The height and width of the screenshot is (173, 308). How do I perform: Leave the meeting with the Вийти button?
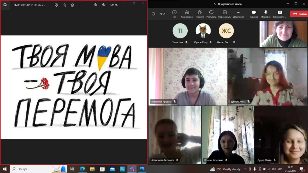pos(299,14)
